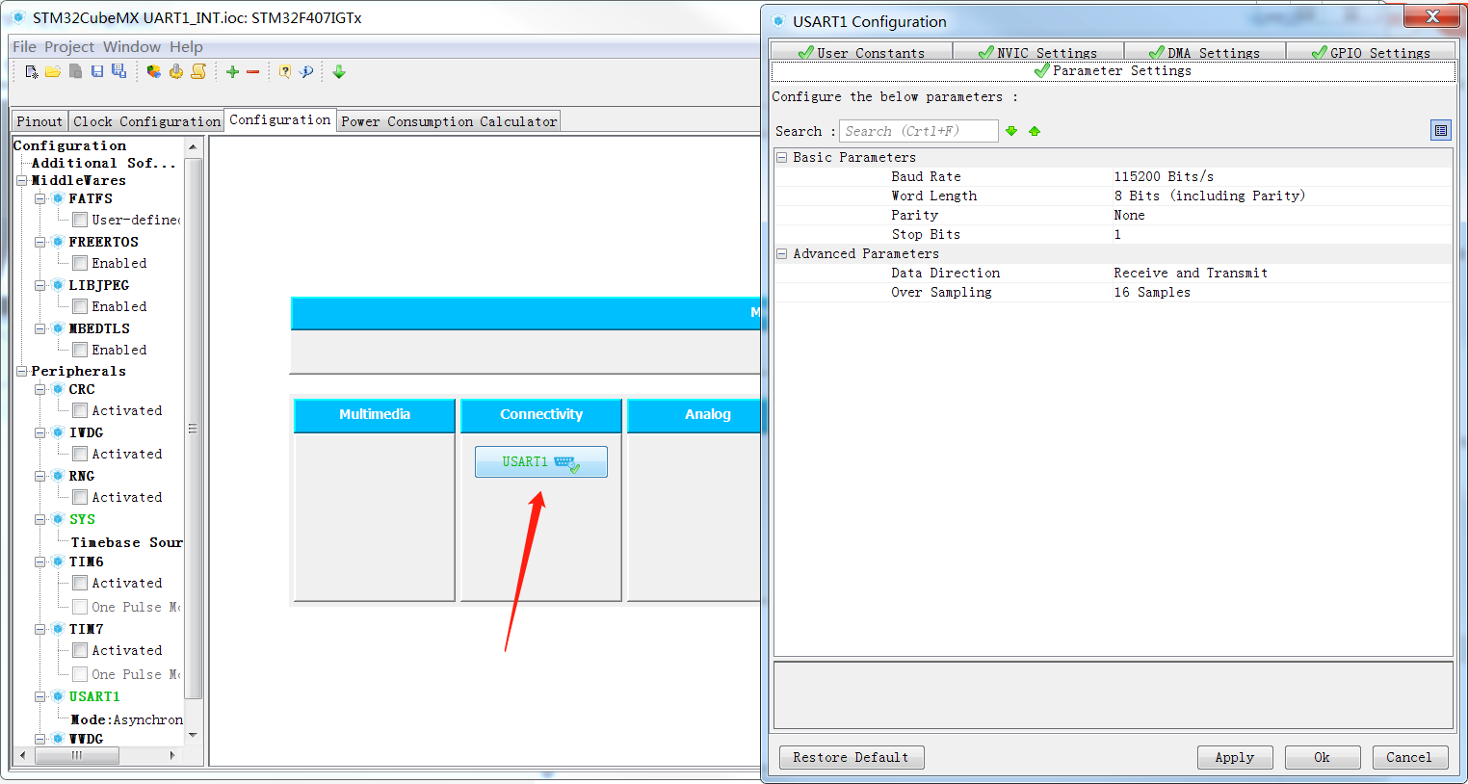Click the green plus toolbar icon
The image size is (1468, 784).
click(x=232, y=71)
